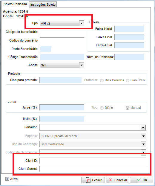Image resolution: width=155 pixels, height=186 pixels.
Task: Click the green checkmark OK button
Action: 142,180
